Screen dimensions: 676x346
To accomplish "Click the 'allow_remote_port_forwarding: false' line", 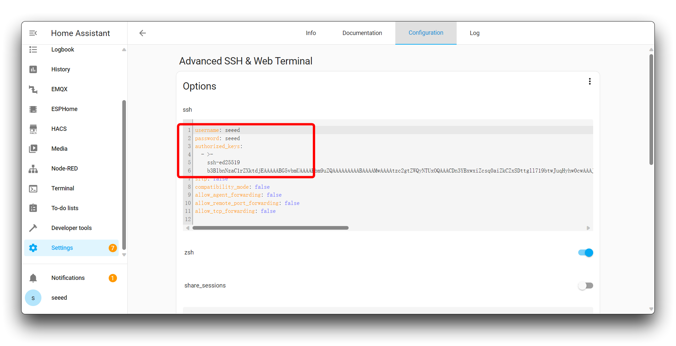I will click(x=247, y=203).
